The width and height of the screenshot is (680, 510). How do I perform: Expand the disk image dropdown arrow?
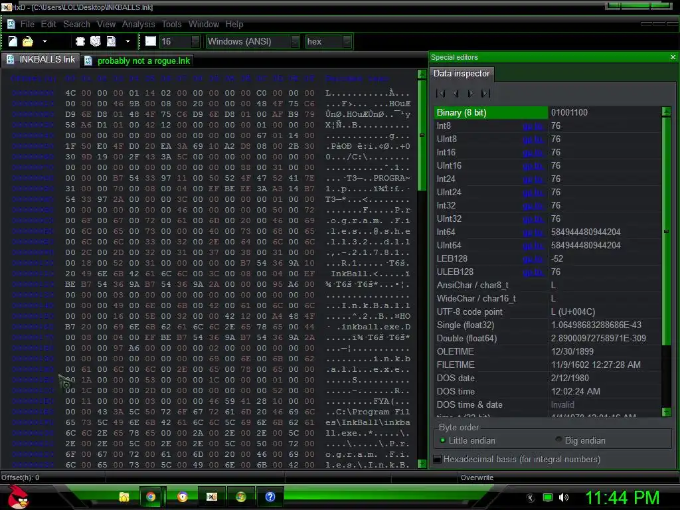click(x=127, y=42)
